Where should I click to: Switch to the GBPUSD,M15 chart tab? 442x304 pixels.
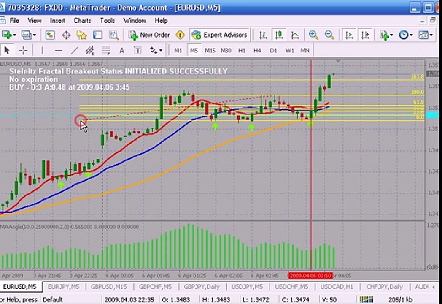109,287
